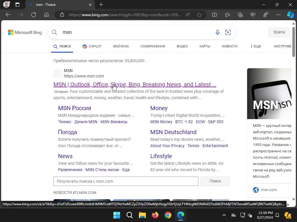Click the https://www.msn.com URL text
The image size is (297, 222).
coord(84,76)
